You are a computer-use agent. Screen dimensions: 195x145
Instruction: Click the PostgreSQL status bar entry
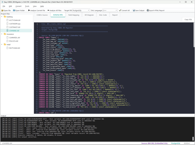pyautogui.click(x=176, y=143)
